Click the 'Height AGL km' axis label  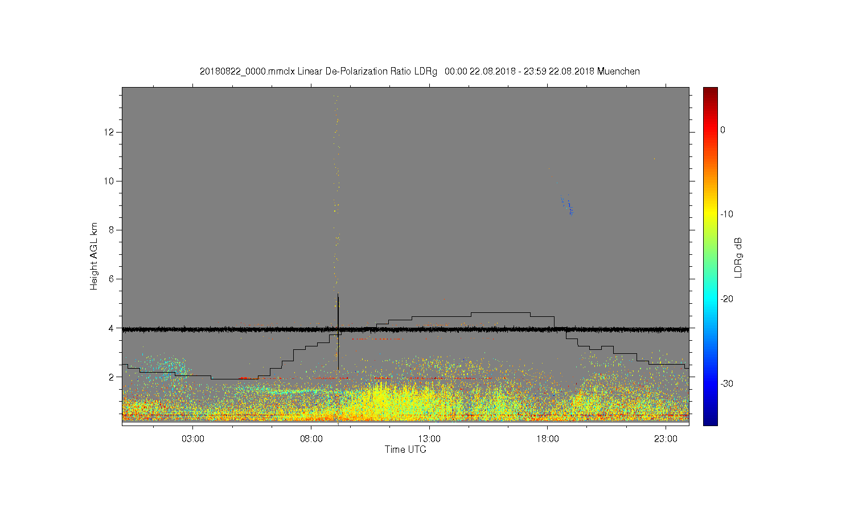(94, 256)
